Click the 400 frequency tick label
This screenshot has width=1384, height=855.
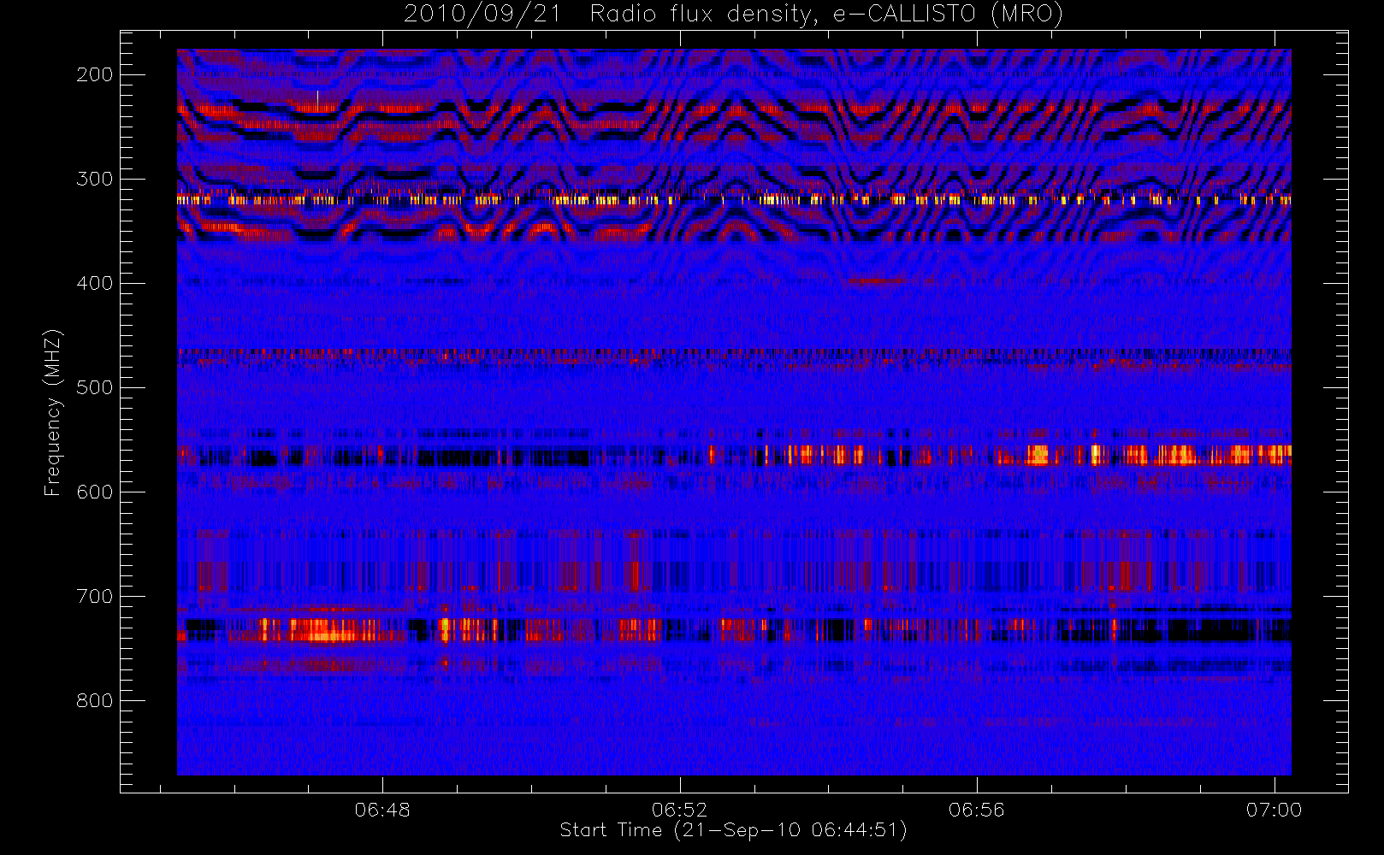tap(95, 283)
